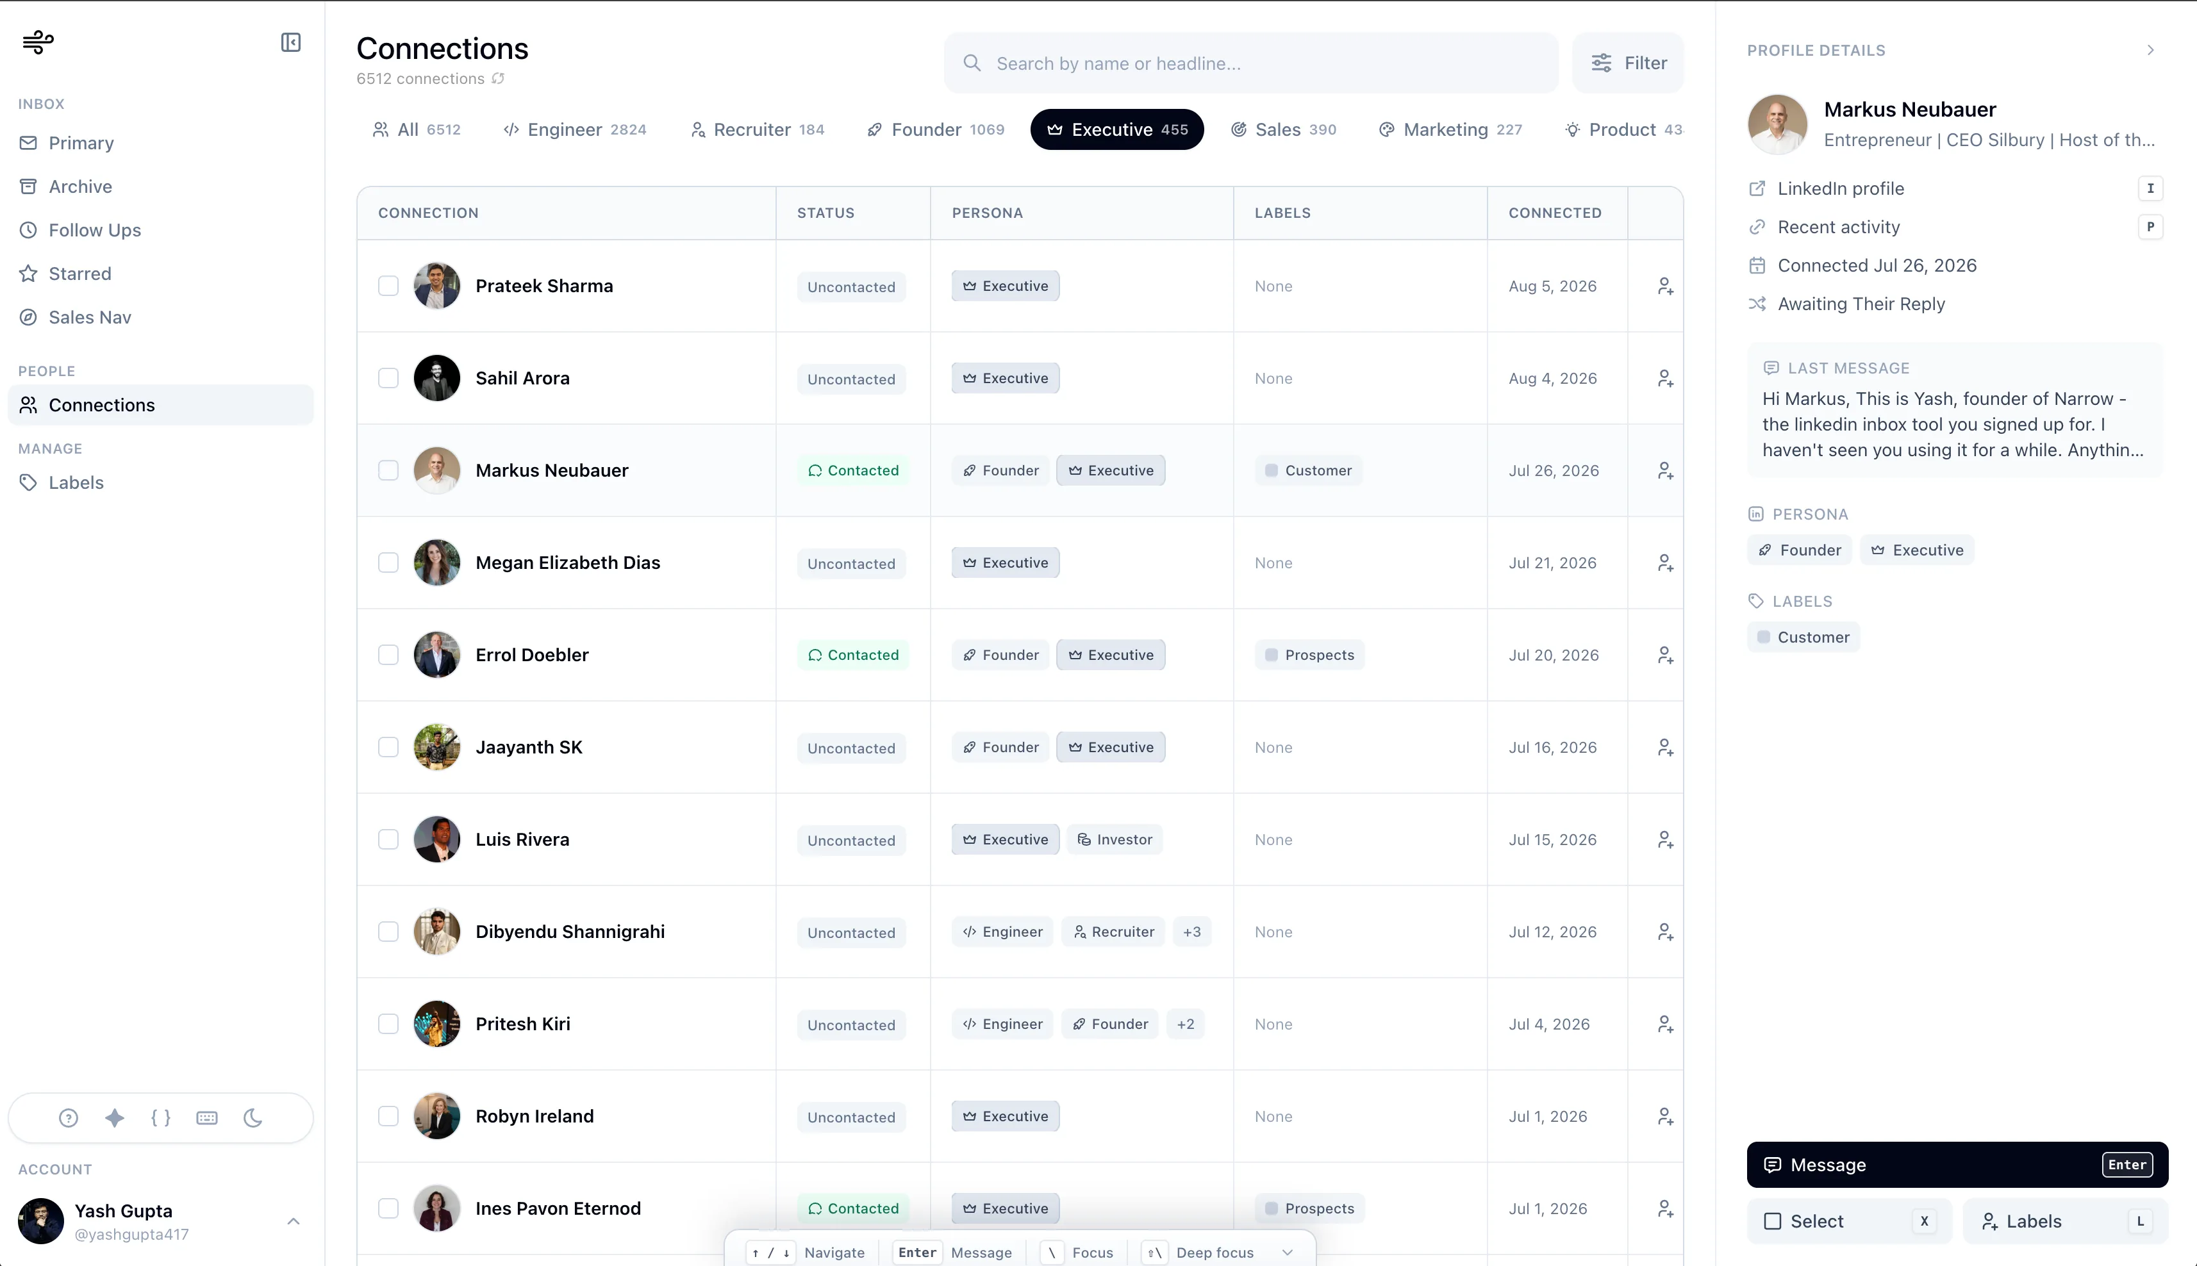Open the help question mark icon

(x=69, y=1118)
